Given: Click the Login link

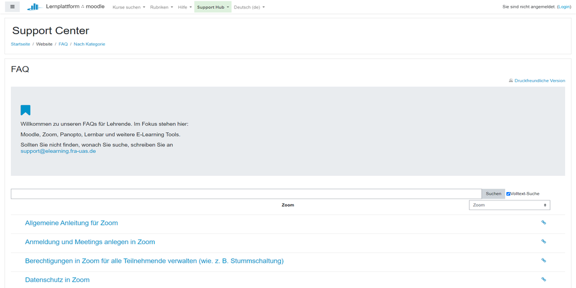Looking at the screenshot, I should (564, 7).
